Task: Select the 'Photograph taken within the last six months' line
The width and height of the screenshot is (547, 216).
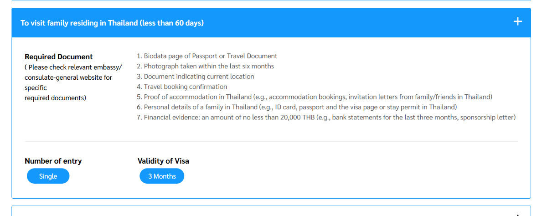Action: (x=209, y=66)
